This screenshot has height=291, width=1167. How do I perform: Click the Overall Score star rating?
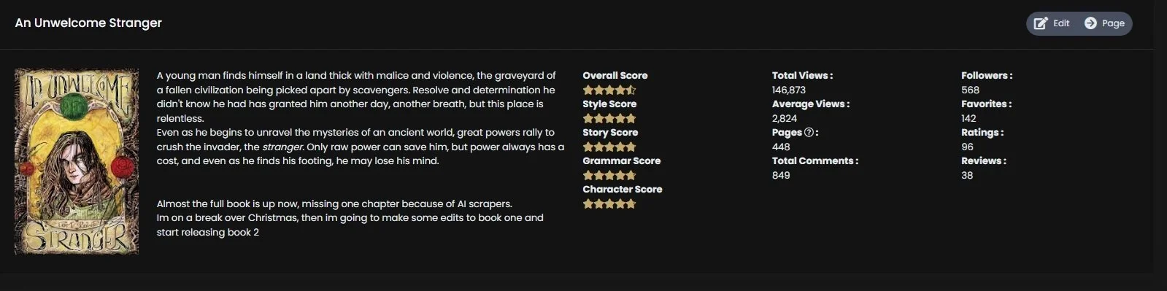[x=609, y=90]
